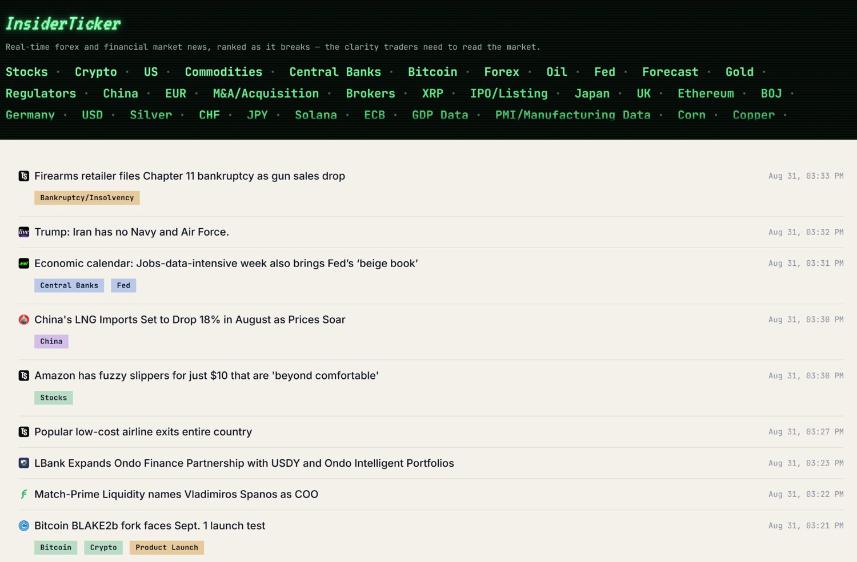The height and width of the screenshot is (562, 857).
Task: Click the Central Banks tag under Economic calendar
Action: [69, 285]
